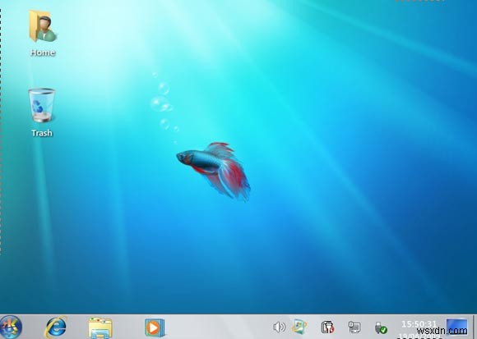Open the Windows flag tray icon
The width and height of the screenshot is (477, 339).
pos(299,327)
